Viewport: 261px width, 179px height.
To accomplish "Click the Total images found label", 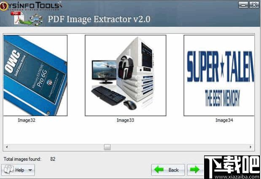I will click(x=22, y=159).
